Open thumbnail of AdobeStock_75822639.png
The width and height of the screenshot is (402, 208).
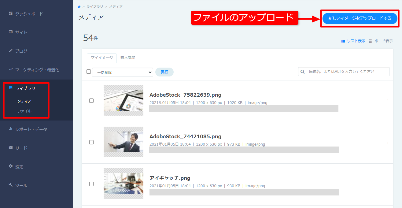(x=124, y=100)
